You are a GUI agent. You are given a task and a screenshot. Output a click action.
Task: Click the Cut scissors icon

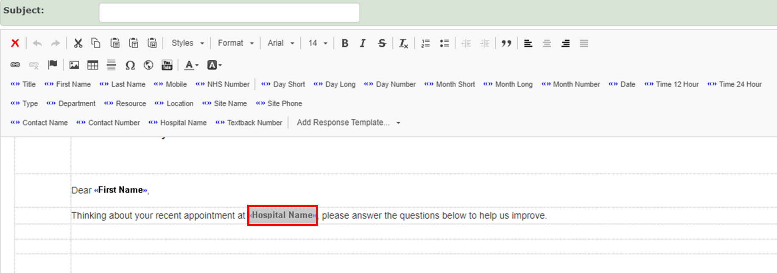point(78,43)
